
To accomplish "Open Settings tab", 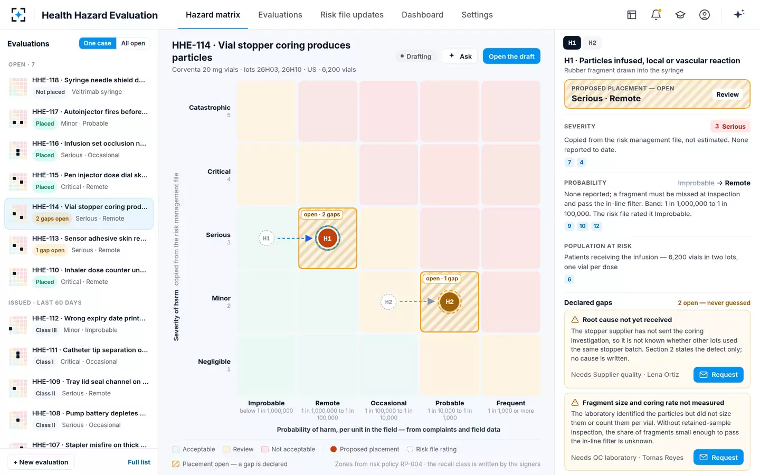I will click(x=477, y=15).
